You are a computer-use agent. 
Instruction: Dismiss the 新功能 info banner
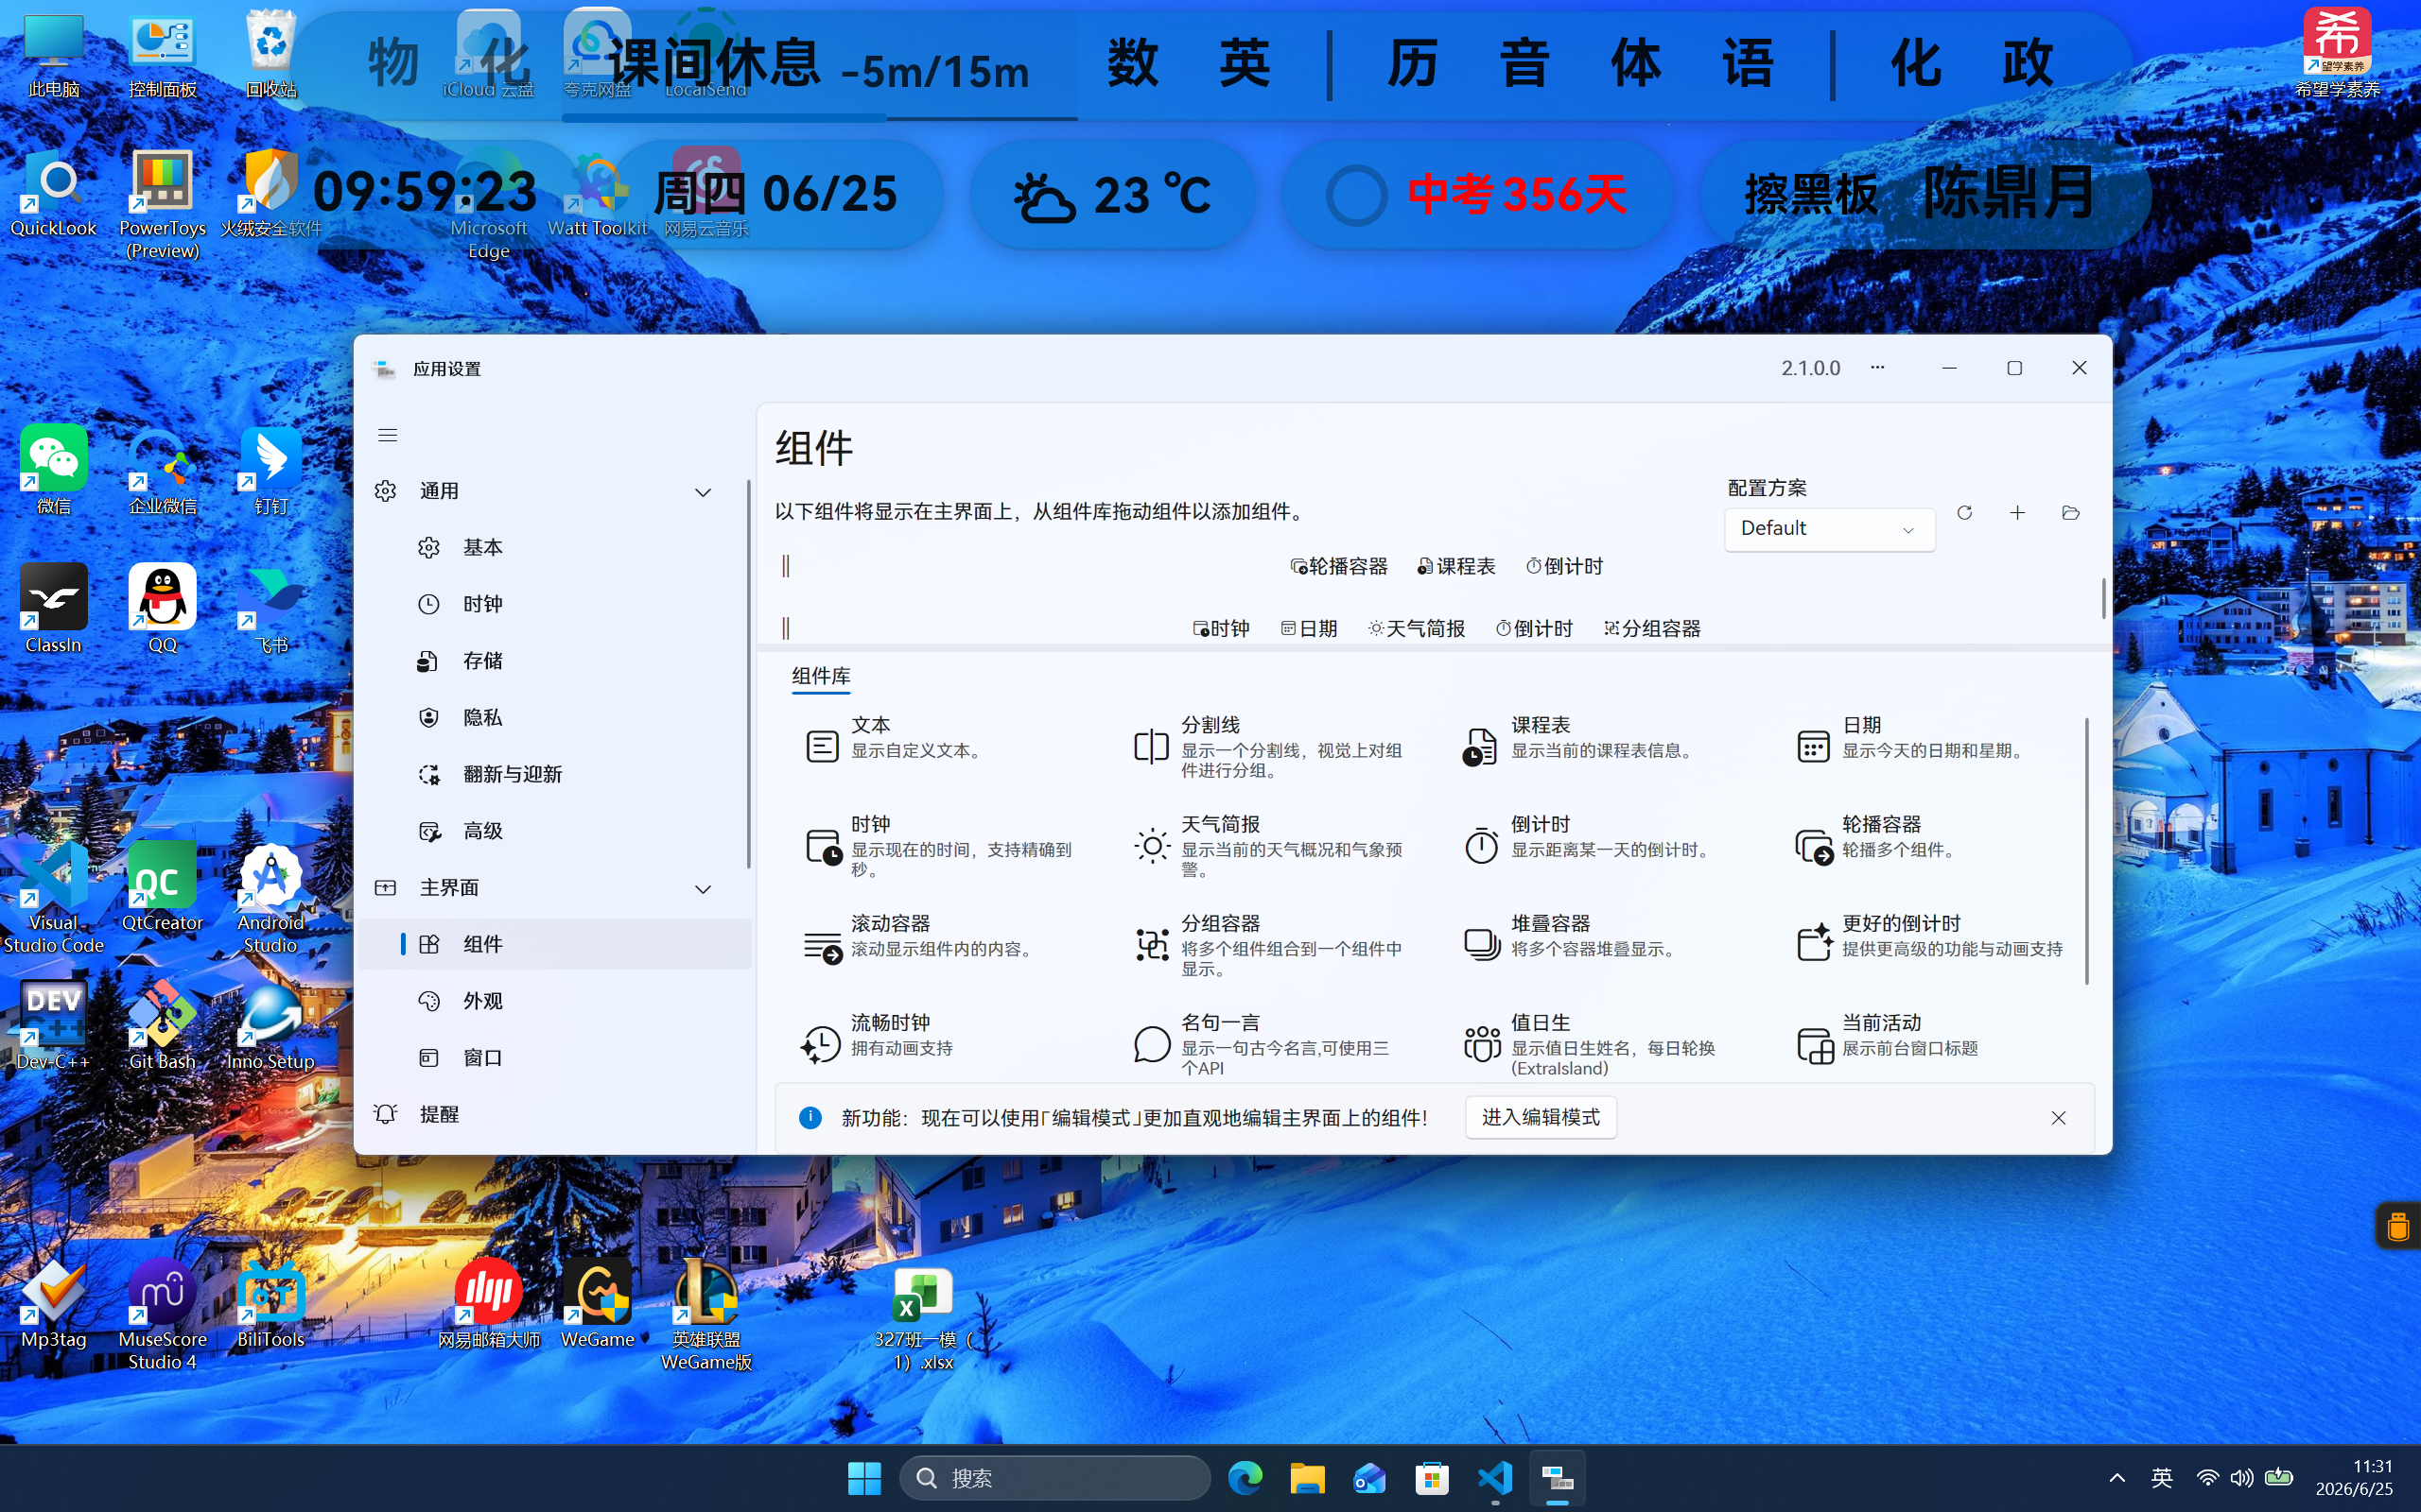click(x=2058, y=1118)
